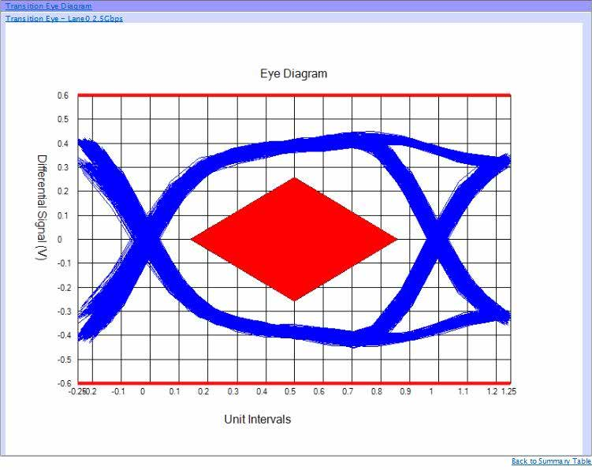Click the -0.4 y-axis tick label
The image size is (592, 470).
click(63, 335)
